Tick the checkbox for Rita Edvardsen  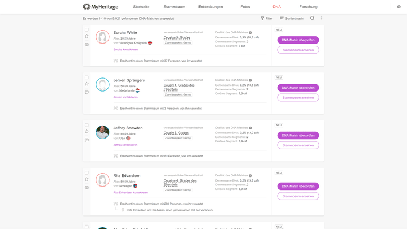(x=86, y=172)
